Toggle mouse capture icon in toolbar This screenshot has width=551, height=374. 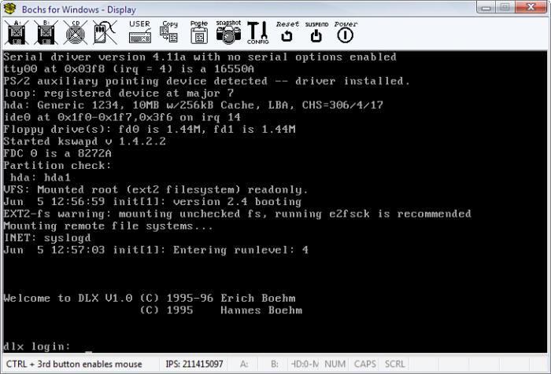pos(105,33)
